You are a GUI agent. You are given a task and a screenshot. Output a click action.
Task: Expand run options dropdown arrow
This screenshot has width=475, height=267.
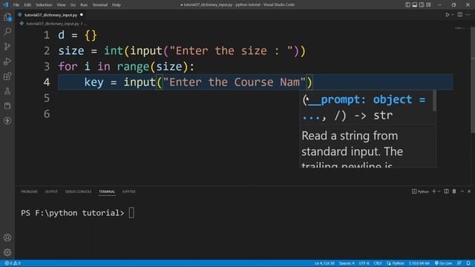453,15
